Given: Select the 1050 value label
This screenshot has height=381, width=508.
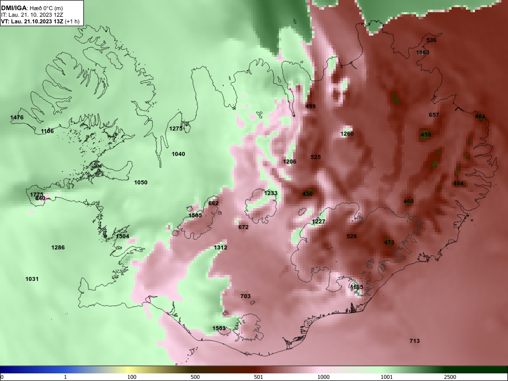Looking at the screenshot, I should (141, 182).
